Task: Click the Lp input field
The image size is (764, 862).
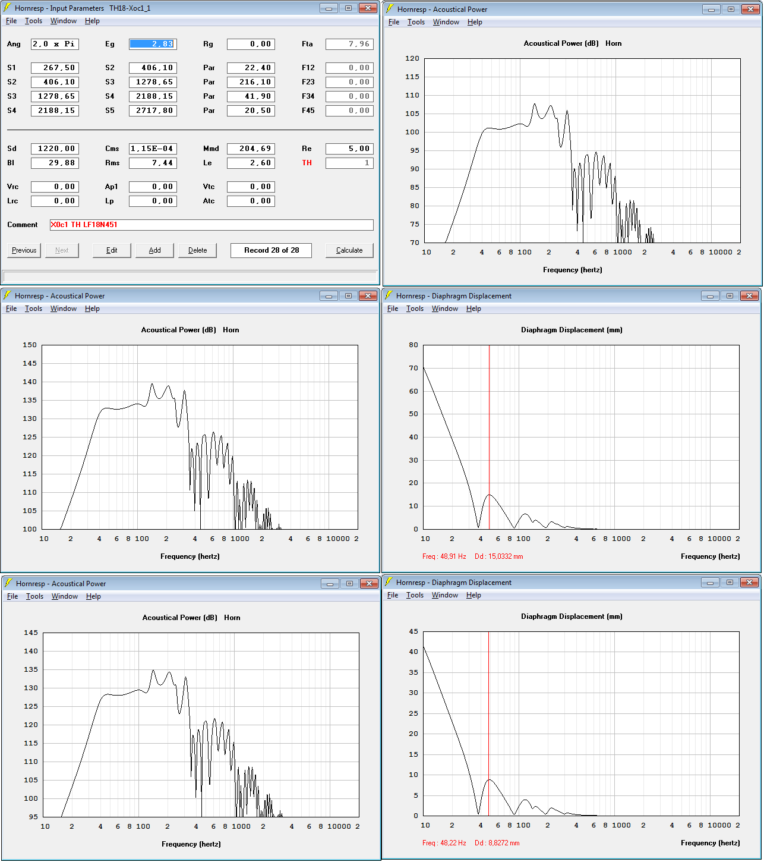Action: click(x=153, y=201)
